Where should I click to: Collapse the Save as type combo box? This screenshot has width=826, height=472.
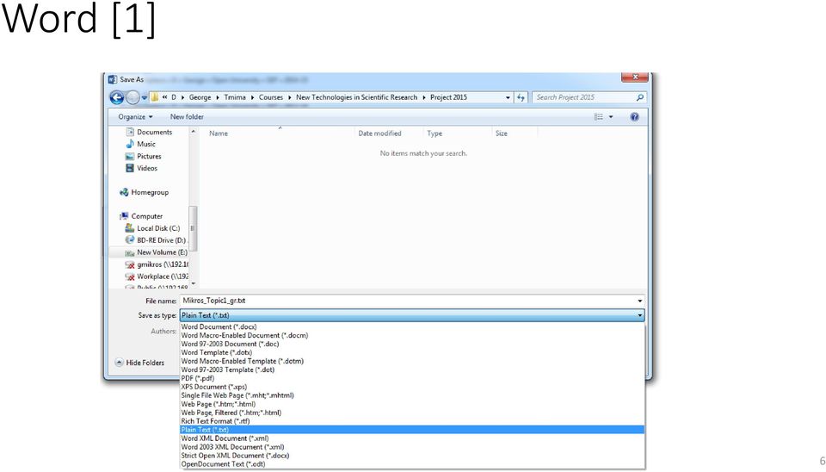[x=412, y=315]
